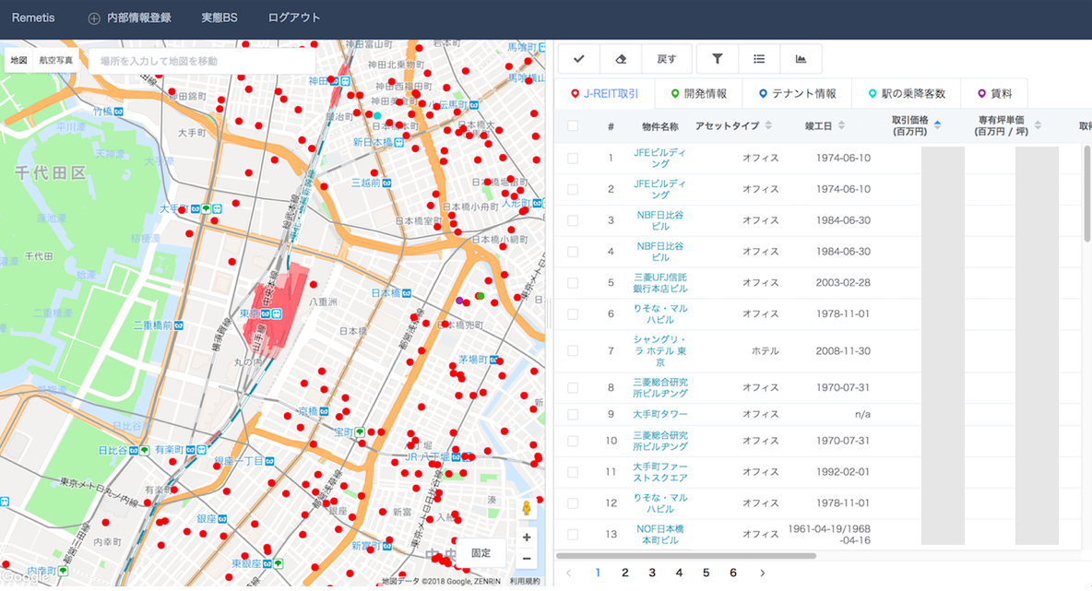
Task: Click the purple marker near 日本橋兜町
Action: (x=459, y=301)
